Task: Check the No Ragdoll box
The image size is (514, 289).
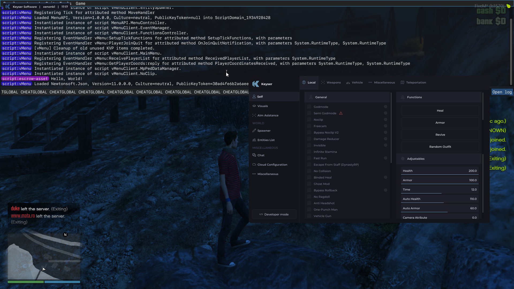Action: (x=309, y=197)
